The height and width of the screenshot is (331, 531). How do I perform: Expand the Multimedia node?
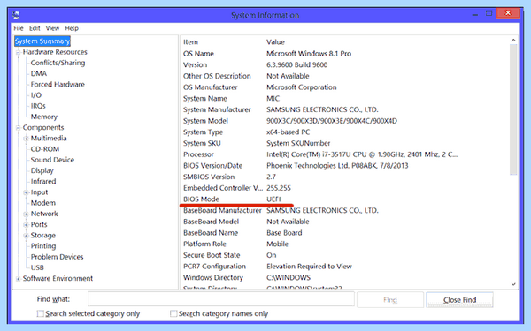pyautogui.click(x=26, y=139)
